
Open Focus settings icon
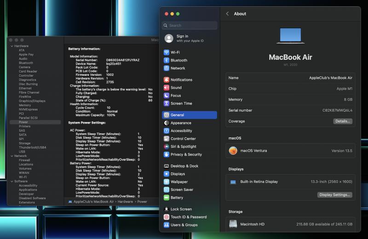pyautogui.click(x=167, y=96)
